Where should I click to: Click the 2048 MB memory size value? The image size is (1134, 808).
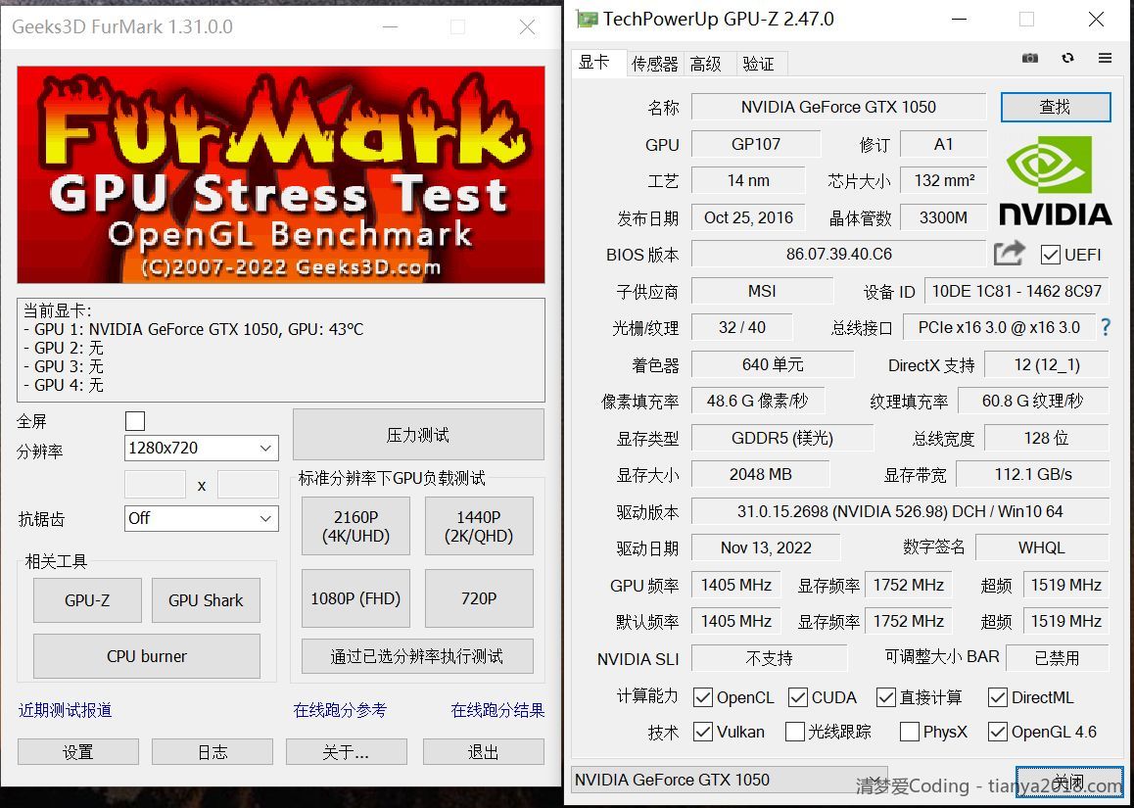(x=760, y=475)
